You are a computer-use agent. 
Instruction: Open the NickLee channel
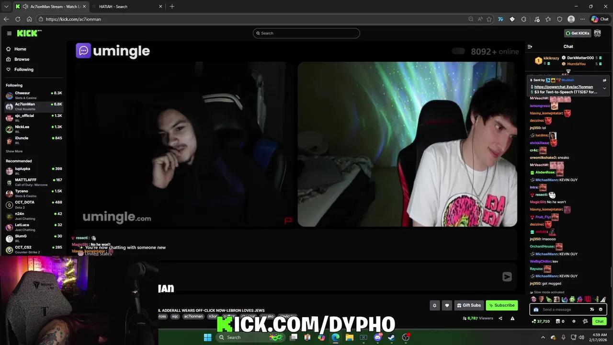pos(34,129)
